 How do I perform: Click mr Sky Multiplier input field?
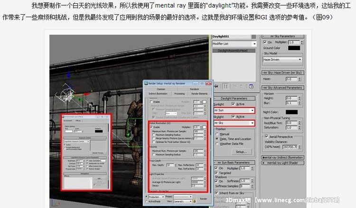point(294,42)
